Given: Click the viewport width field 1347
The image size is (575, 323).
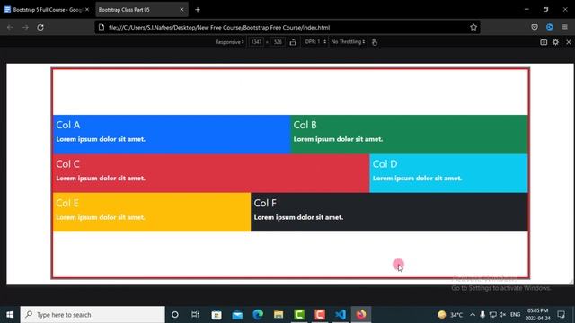Looking at the screenshot, I should pyautogui.click(x=256, y=42).
